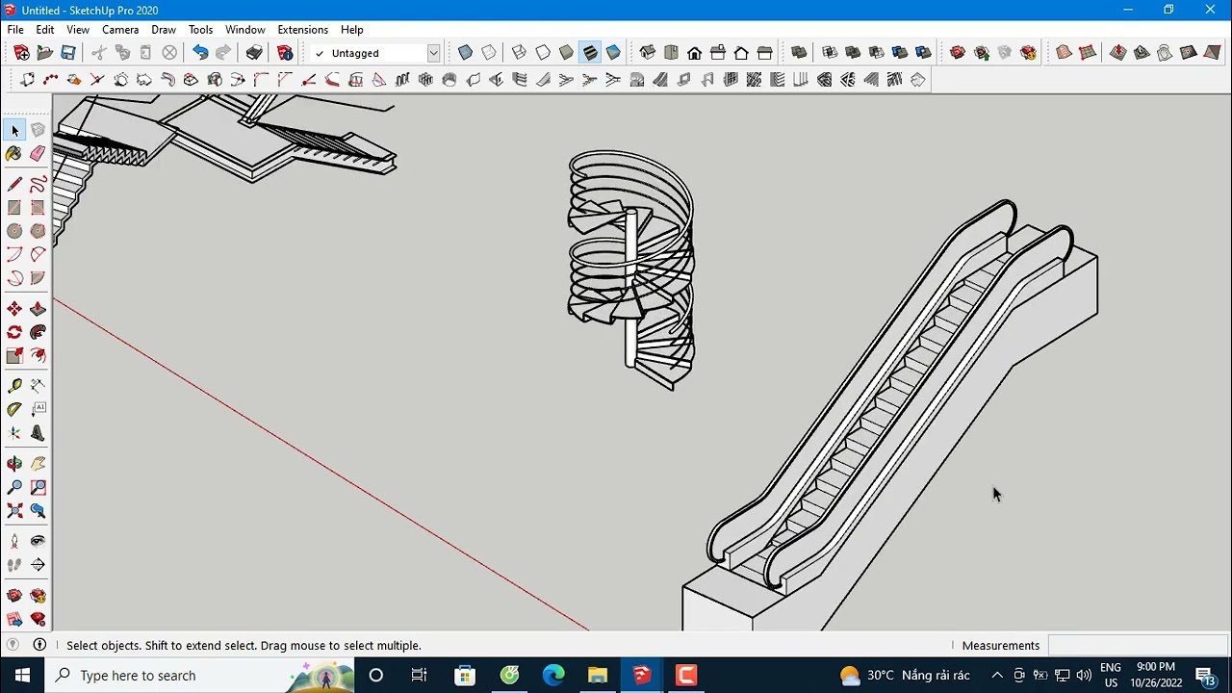Switch to Iso view house icon
This screenshot has height=693, width=1232.
pyautogui.click(x=648, y=53)
